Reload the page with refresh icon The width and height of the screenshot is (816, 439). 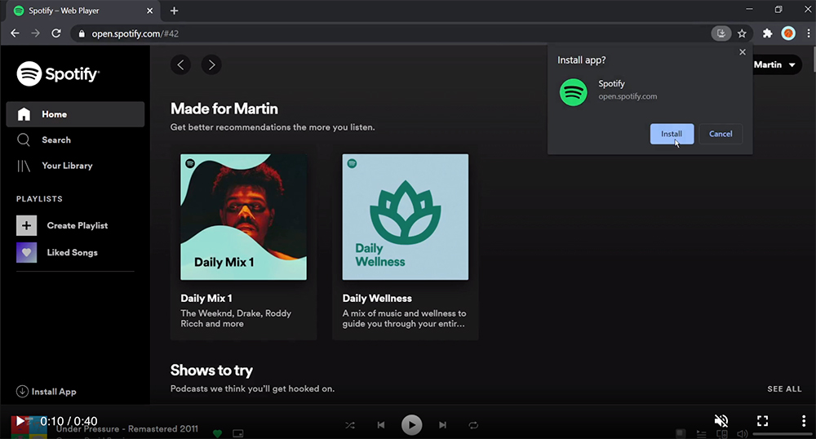[x=56, y=33]
